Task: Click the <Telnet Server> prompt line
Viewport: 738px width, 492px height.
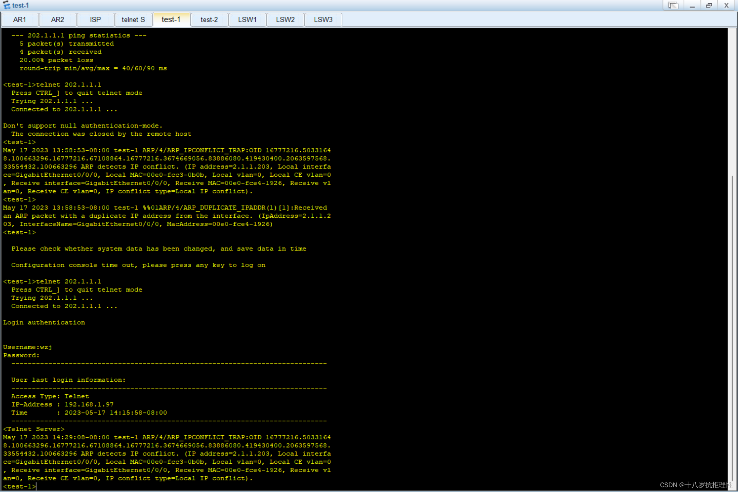Action: pos(34,429)
